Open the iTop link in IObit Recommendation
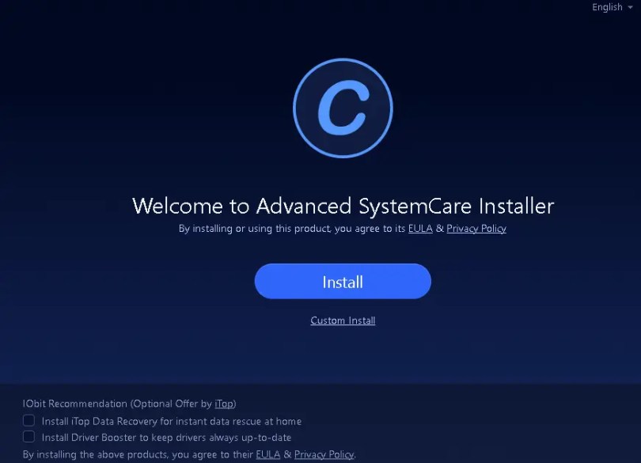Viewport: 641px width, 463px height. coord(224,404)
